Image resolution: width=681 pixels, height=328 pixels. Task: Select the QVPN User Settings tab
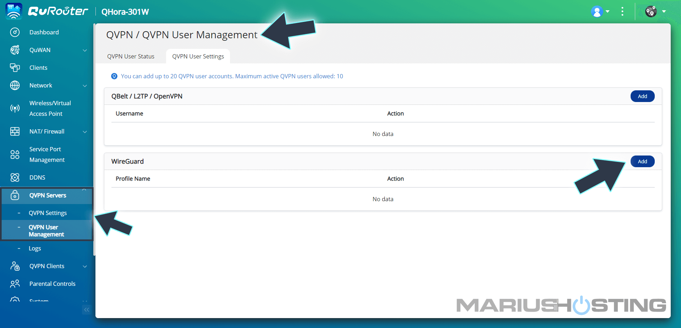point(198,56)
